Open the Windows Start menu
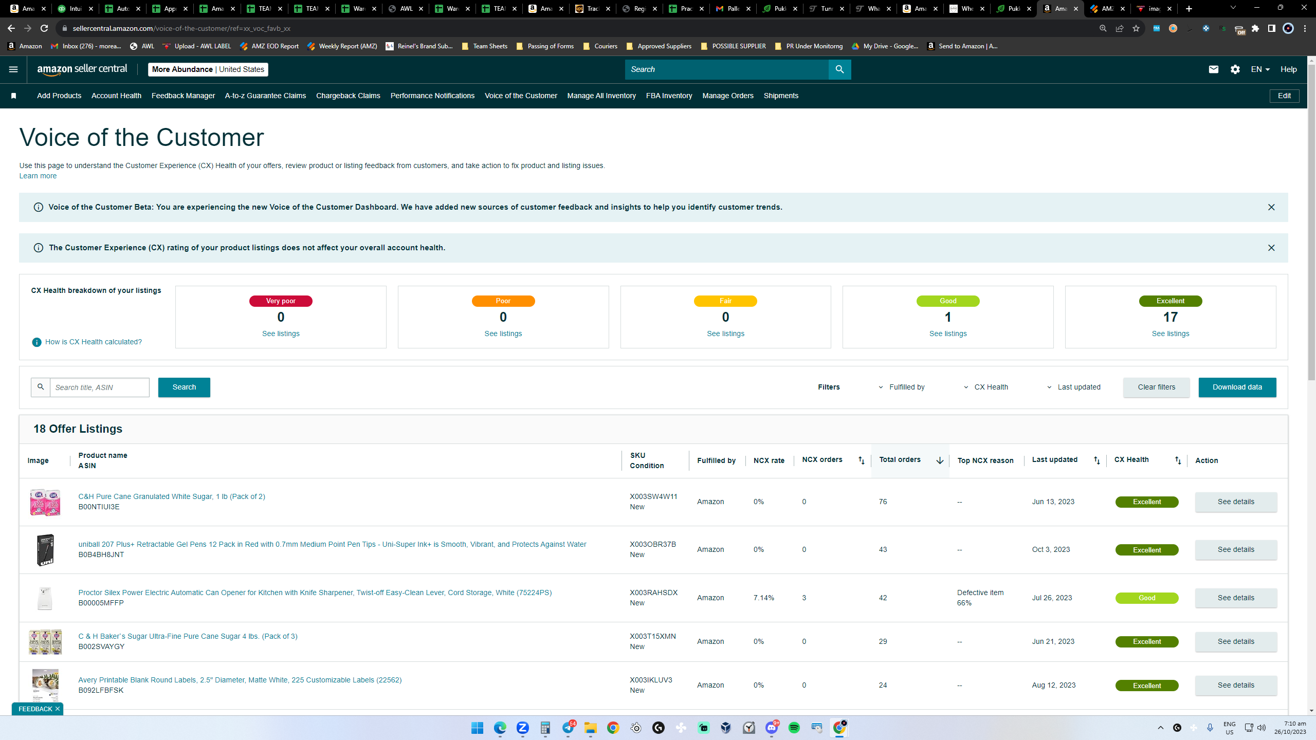 [477, 728]
